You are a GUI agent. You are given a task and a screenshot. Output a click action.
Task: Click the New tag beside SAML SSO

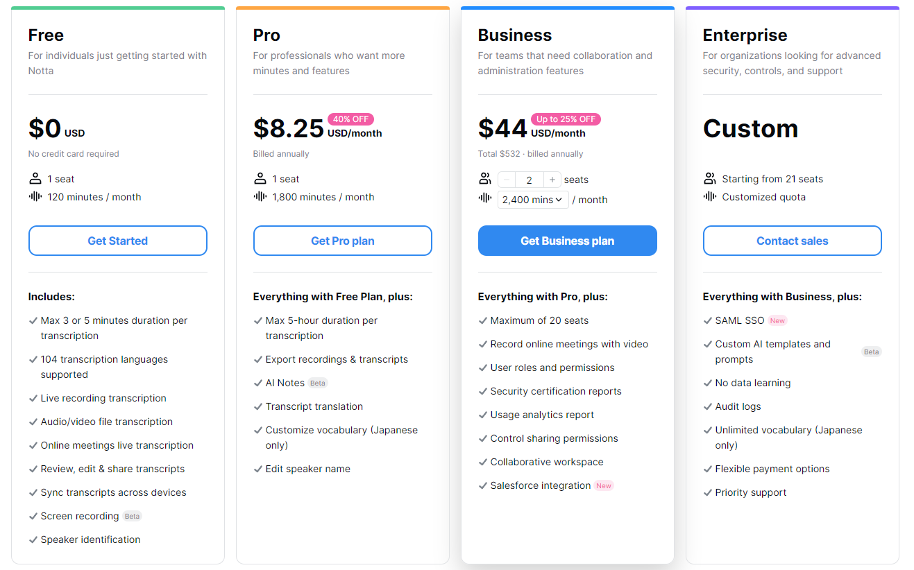777,320
